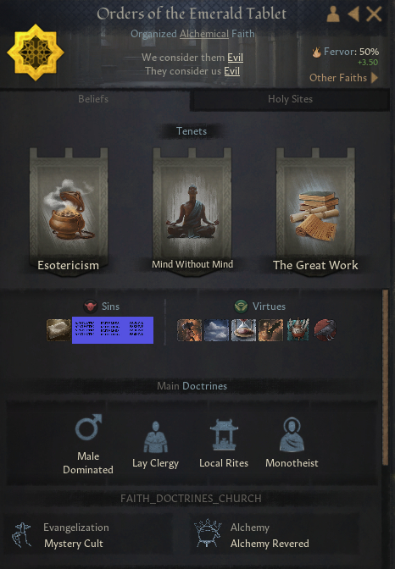This screenshot has height=569, width=395.
Task: Switch to the Beliefs tab
Action: pos(94,99)
